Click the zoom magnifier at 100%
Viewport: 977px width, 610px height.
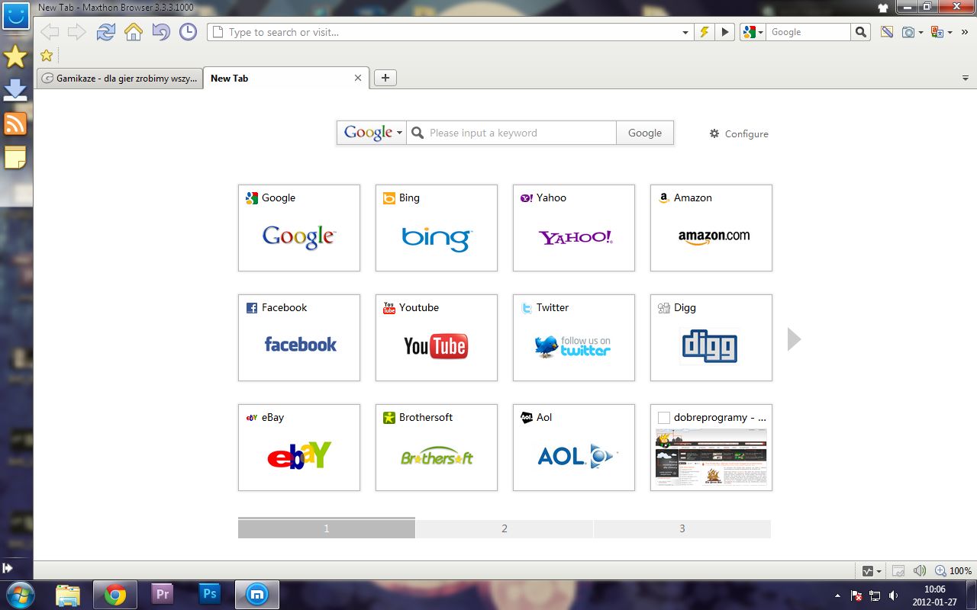point(940,571)
